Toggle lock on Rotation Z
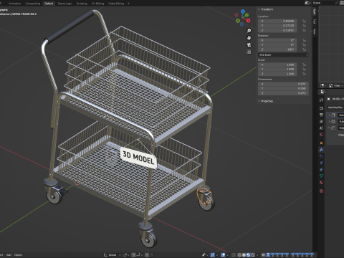Viewport: 344px width, 258px height. tap(304, 49)
